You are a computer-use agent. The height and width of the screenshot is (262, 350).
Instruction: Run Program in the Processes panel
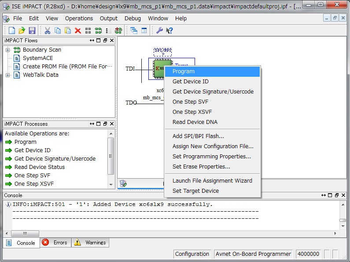[21, 142]
